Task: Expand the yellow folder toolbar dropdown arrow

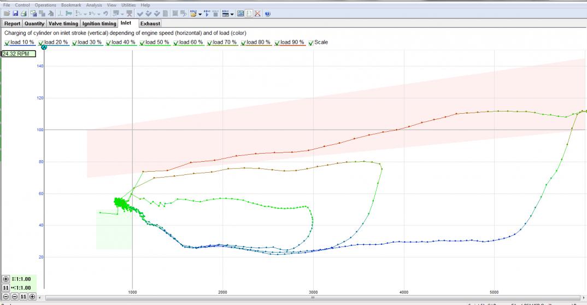Action: (200, 14)
